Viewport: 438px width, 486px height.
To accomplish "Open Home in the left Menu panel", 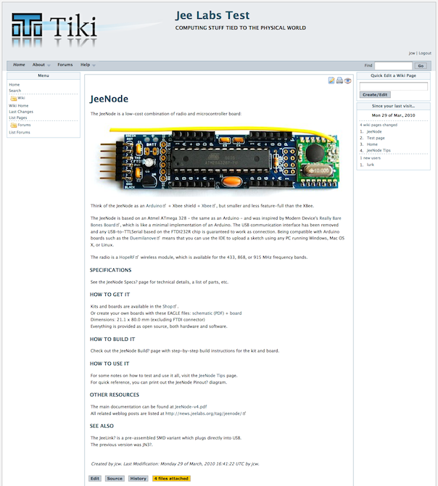I will coord(15,85).
